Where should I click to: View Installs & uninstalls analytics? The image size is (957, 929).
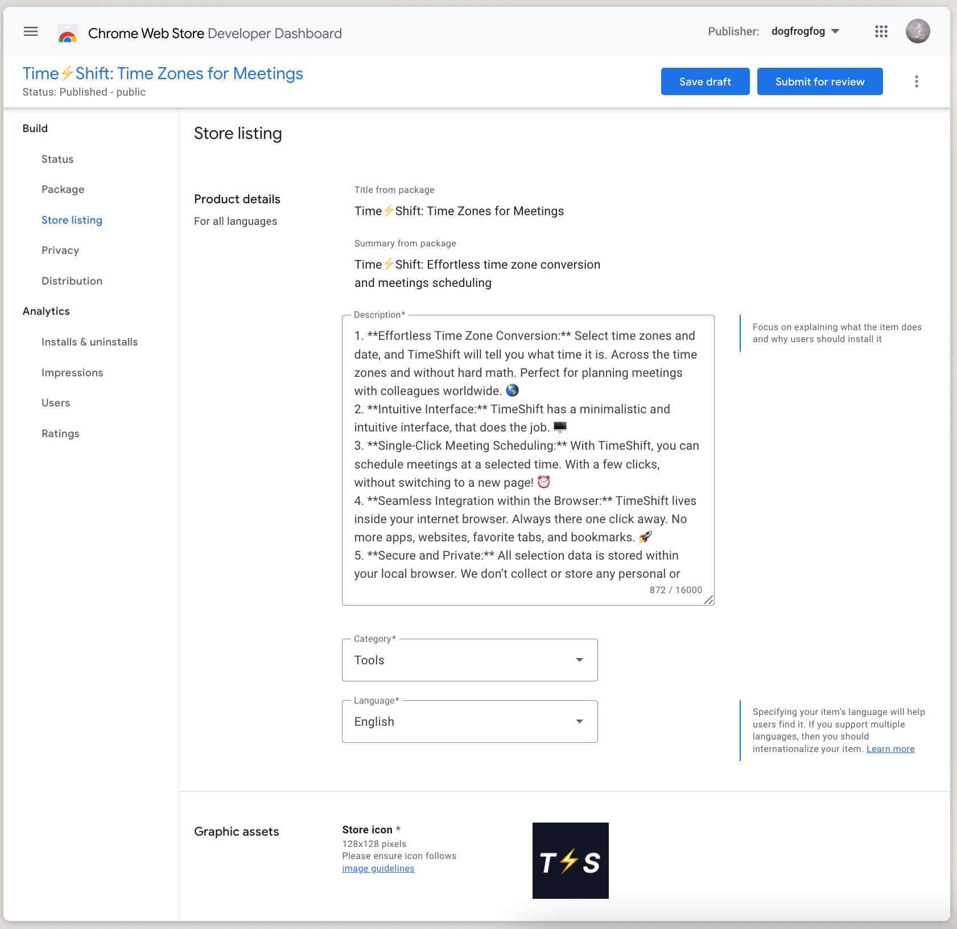pyautogui.click(x=89, y=342)
